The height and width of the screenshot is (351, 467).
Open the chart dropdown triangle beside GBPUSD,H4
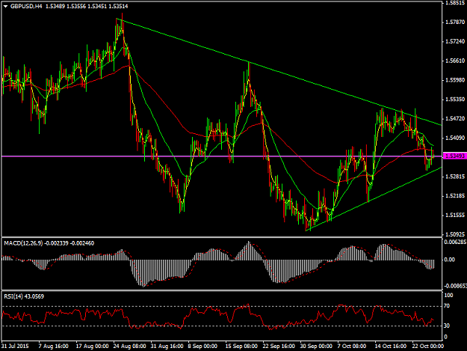(x=5, y=7)
